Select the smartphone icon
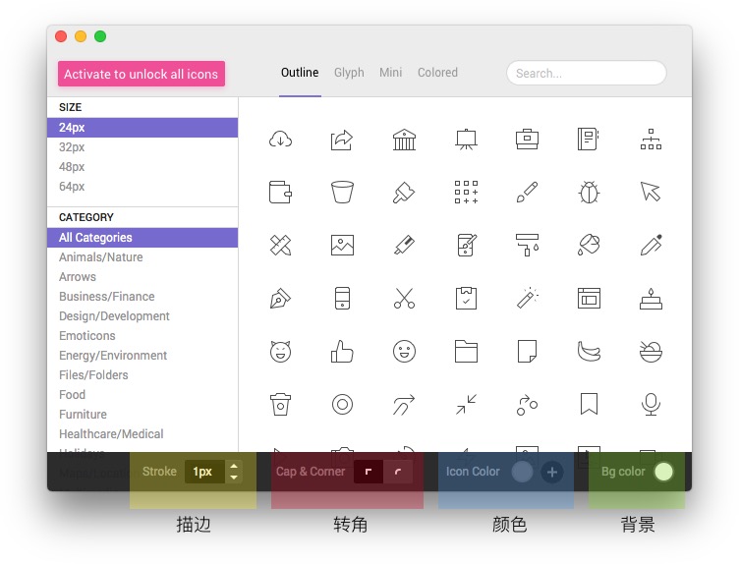Viewport: 739px width, 564px height. tap(342, 299)
